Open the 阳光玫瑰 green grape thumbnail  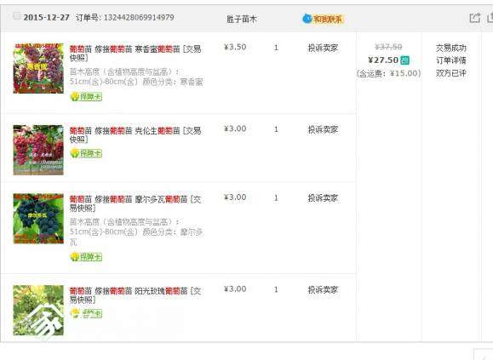(x=38, y=311)
